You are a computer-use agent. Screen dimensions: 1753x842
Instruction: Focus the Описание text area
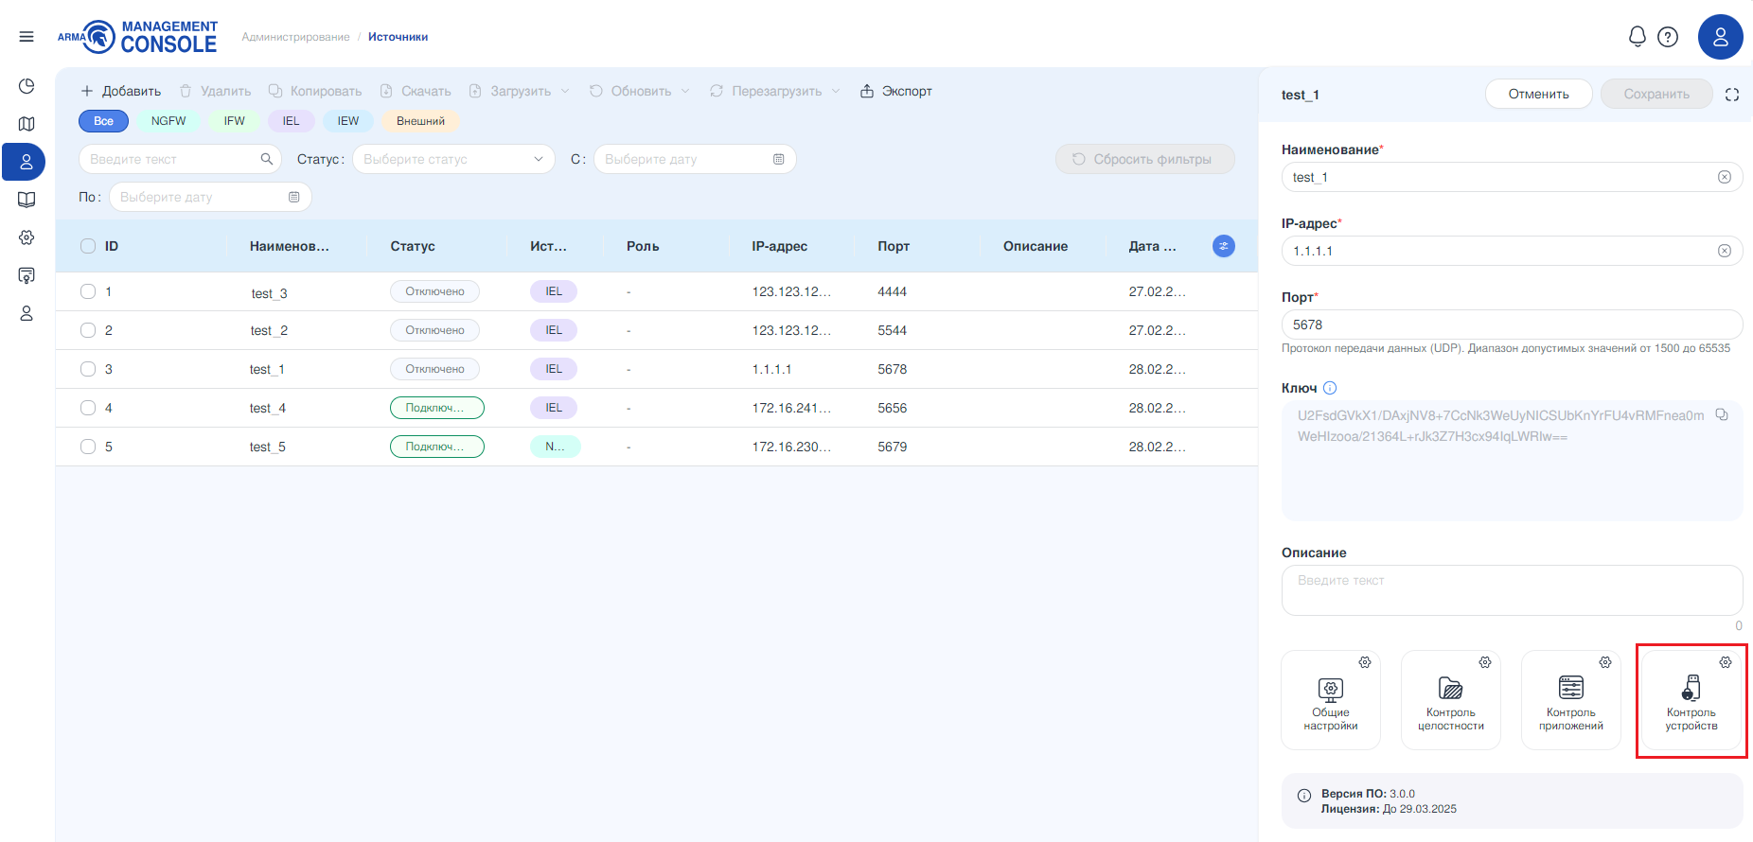1512,590
